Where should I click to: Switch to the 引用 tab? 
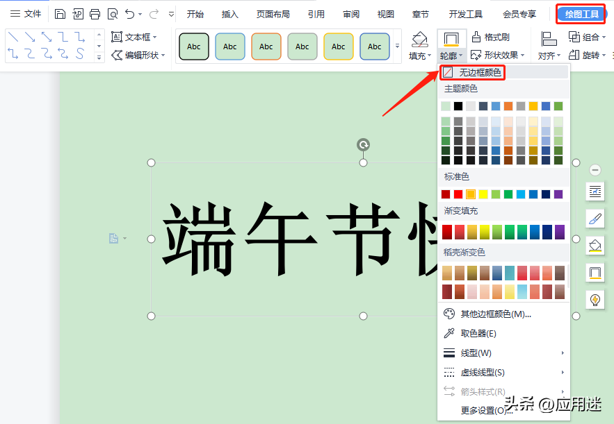316,15
